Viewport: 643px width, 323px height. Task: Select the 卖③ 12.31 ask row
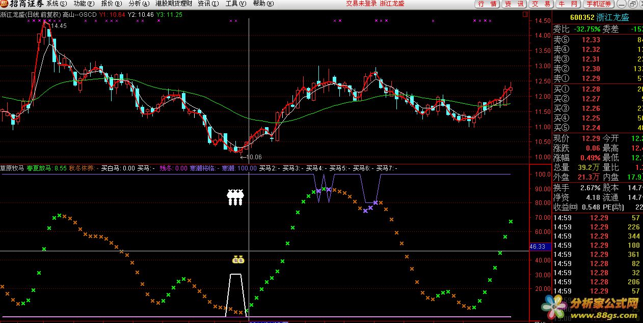tap(598, 59)
